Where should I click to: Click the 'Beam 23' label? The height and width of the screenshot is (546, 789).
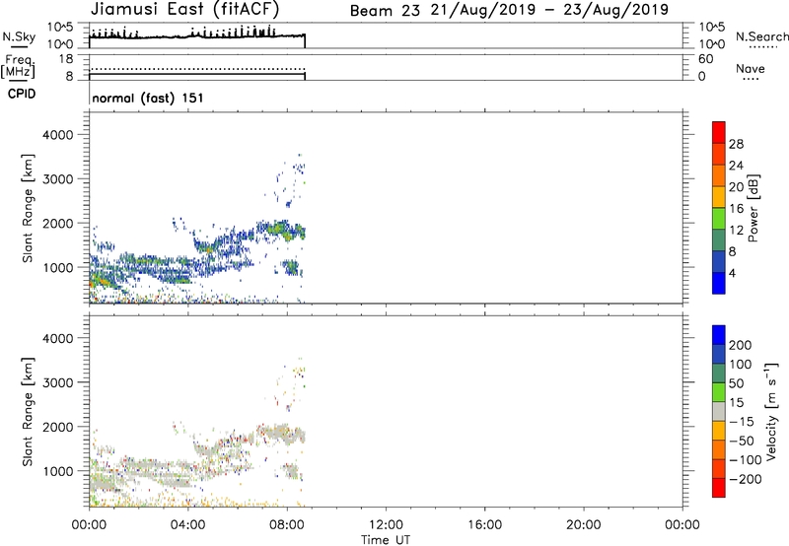[385, 11]
